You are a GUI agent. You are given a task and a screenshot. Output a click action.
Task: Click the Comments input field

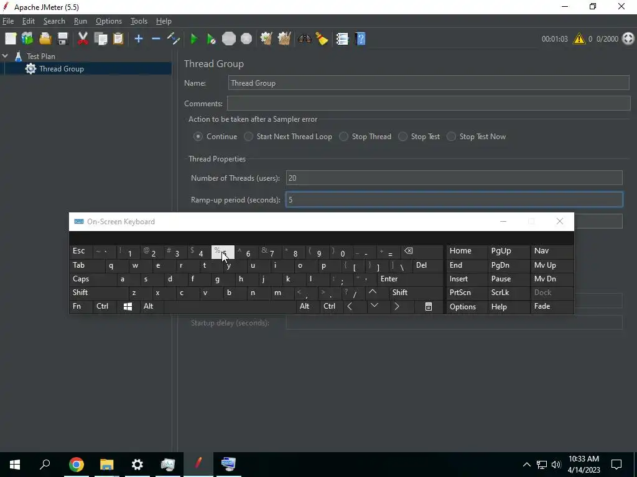pos(429,104)
